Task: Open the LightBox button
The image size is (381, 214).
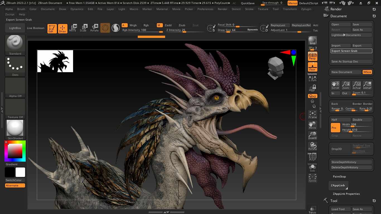Action: 15,28
